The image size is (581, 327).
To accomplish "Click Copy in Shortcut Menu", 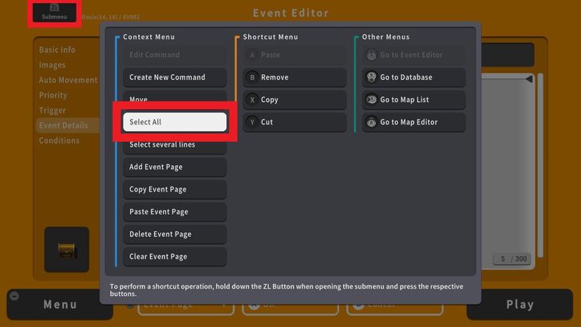I will [x=294, y=100].
